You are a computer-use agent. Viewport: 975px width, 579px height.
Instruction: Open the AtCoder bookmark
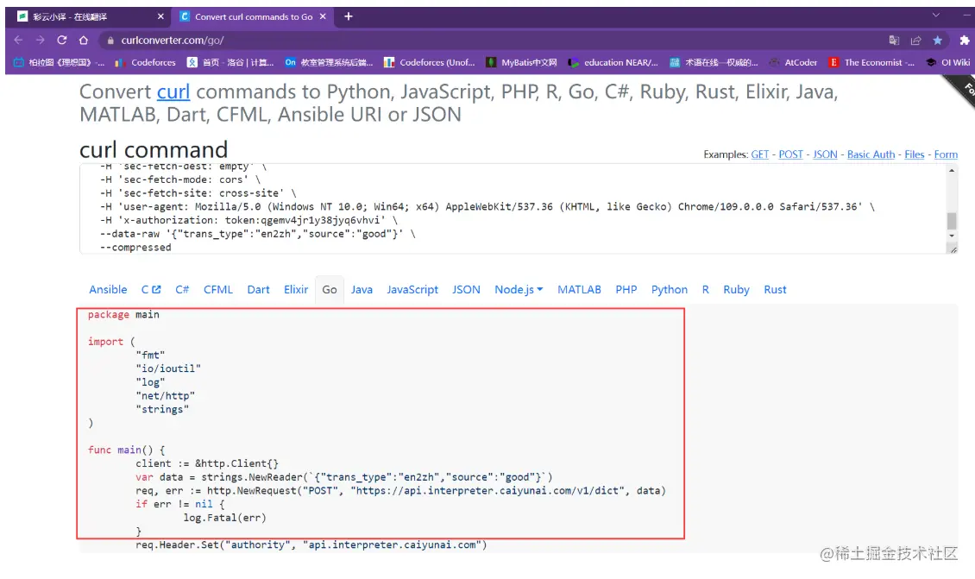pyautogui.click(x=794, y=62)
